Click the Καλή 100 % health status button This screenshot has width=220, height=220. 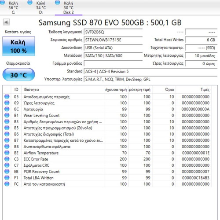coord(18,46)
